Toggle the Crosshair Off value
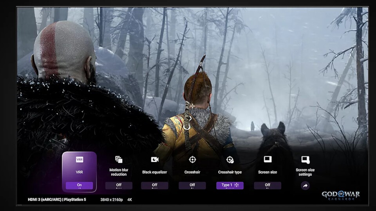 pos(192,185)
